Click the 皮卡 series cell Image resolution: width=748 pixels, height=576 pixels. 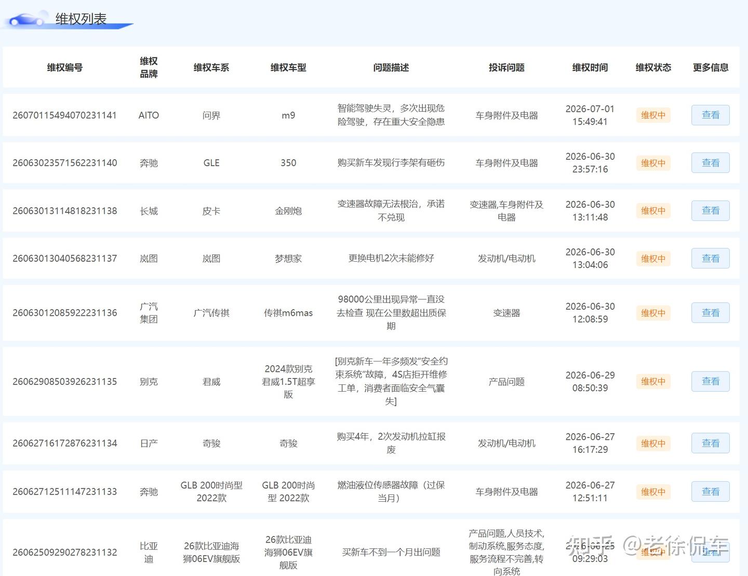[x=211, y=211]
